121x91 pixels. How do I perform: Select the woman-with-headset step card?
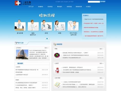point(33,26)
